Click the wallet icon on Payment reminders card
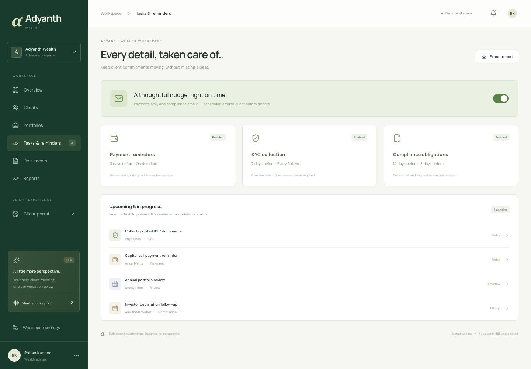This screenshot has height=369, width=531. pyautogui.click(x=114, y=138)
